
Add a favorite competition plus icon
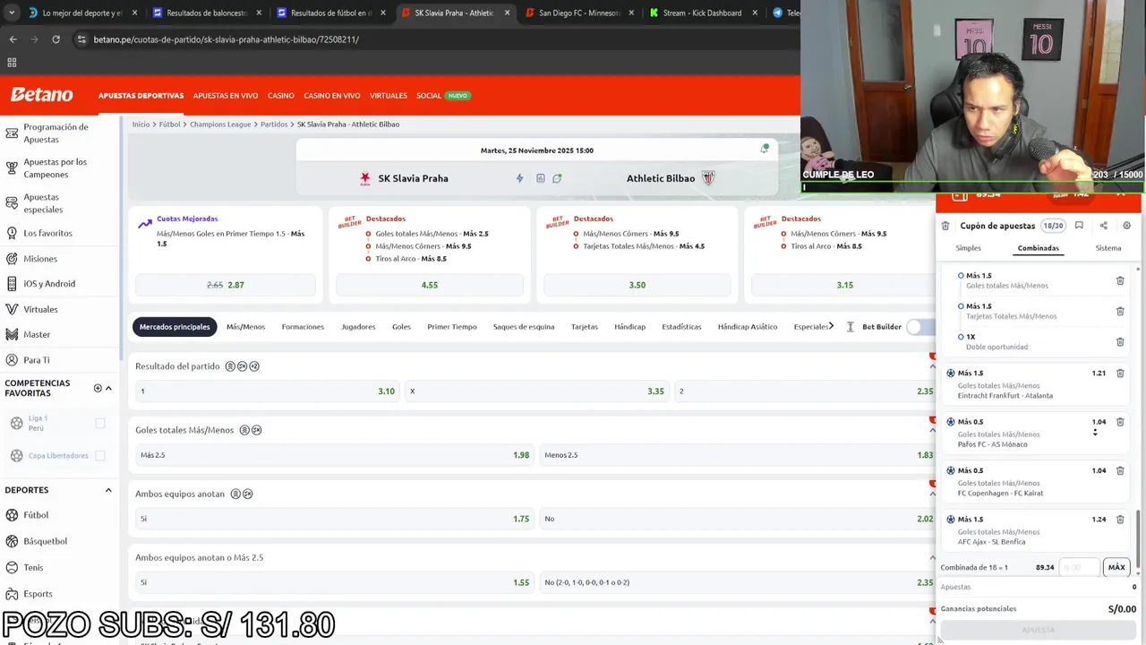pyautogui.click(x=98, y=388)
